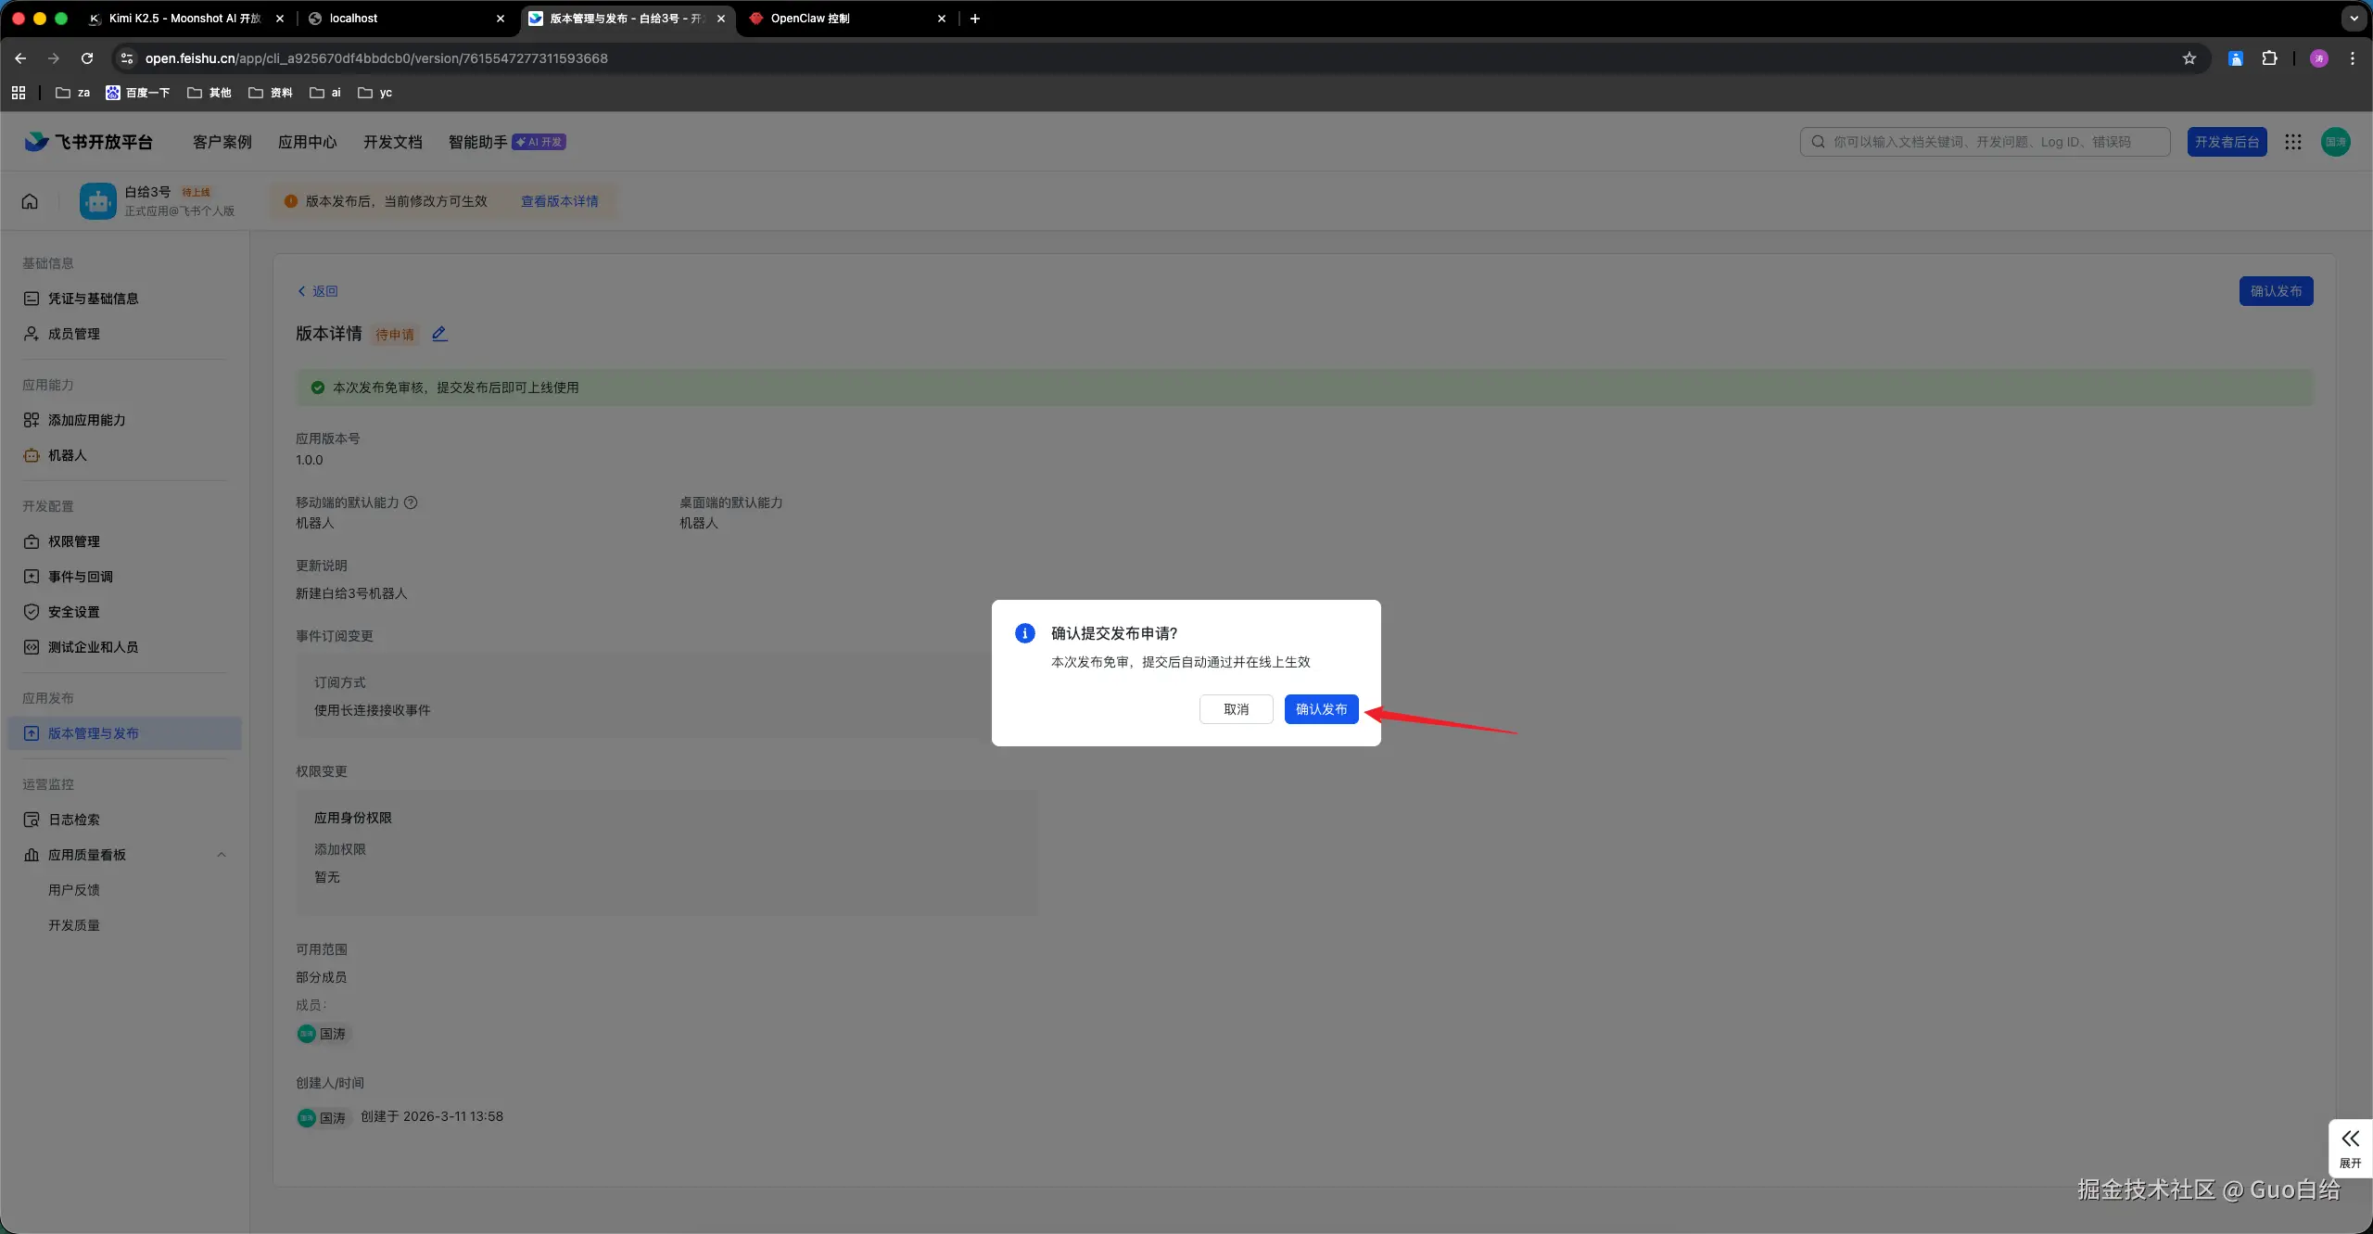
Task: Click the edit pencil next to 版本详情
Action: click(439, 334)
